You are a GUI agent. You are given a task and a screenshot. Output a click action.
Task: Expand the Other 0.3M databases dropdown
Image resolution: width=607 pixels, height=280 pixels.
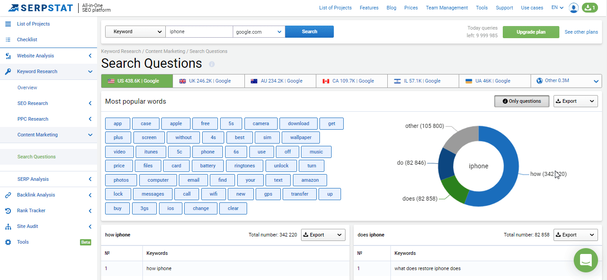click(x=566, y=81)
